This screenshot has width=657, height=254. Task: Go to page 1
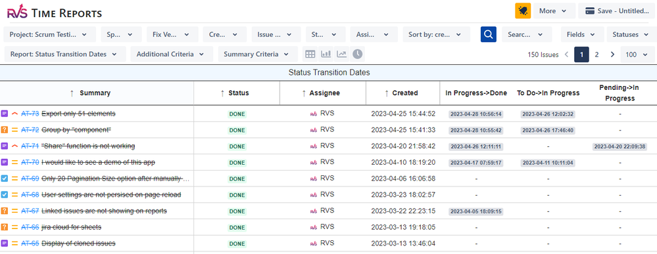[581, 54]
